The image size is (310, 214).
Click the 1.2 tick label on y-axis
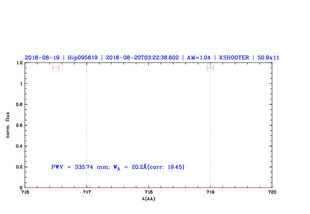(19, 63)
